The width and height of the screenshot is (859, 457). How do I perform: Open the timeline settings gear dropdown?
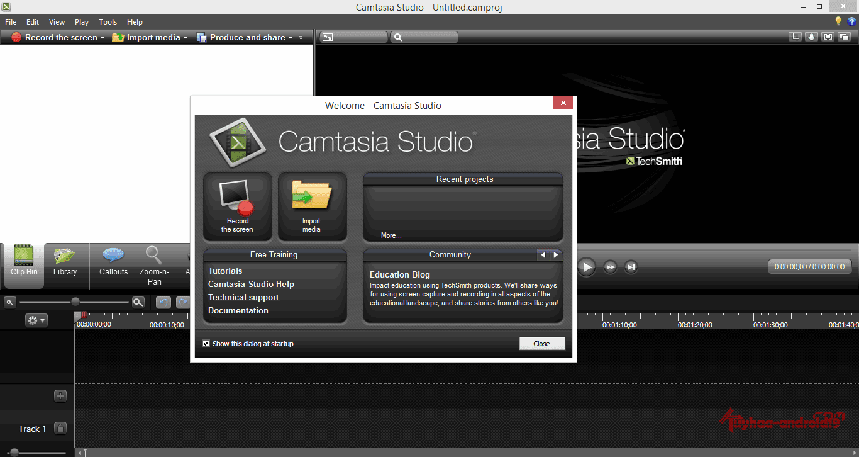click(36, 320)
